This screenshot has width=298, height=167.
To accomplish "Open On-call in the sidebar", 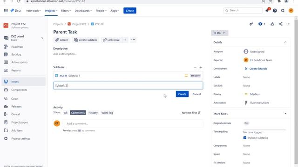I will point(15,114).
